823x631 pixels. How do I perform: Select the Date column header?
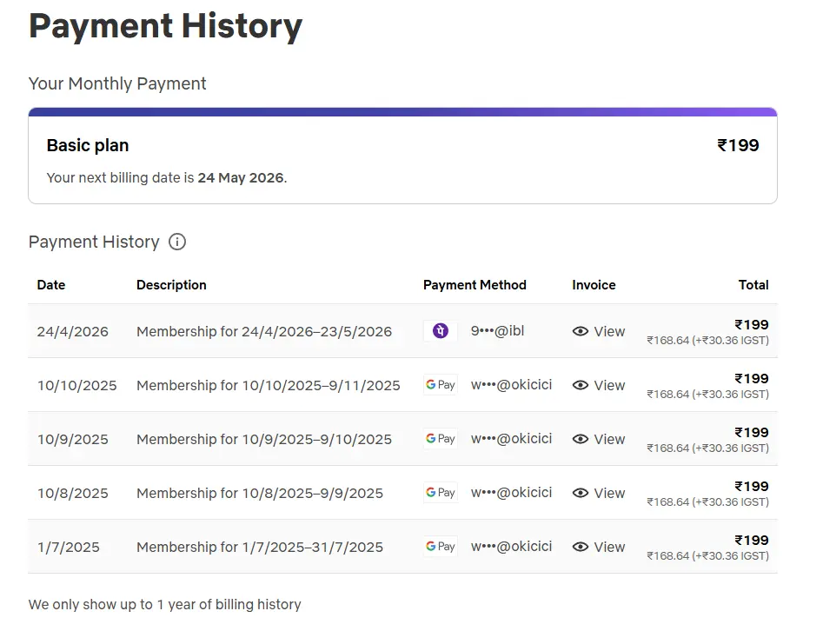pyautogui.click(x=51, y=285)
